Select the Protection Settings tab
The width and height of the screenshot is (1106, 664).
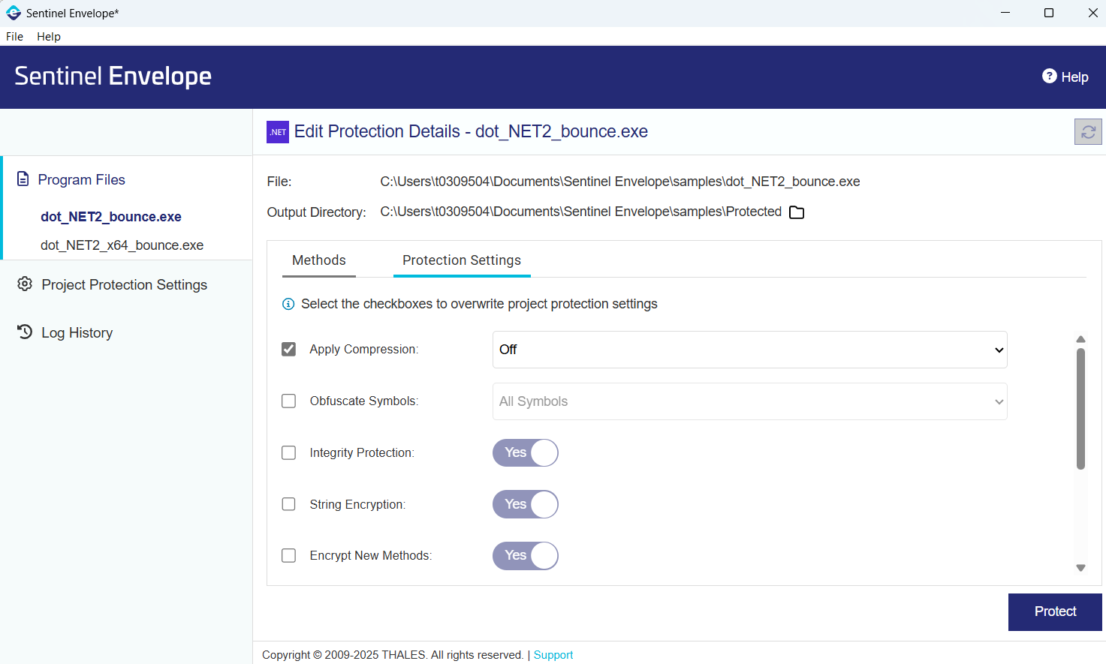coord(462,260)
